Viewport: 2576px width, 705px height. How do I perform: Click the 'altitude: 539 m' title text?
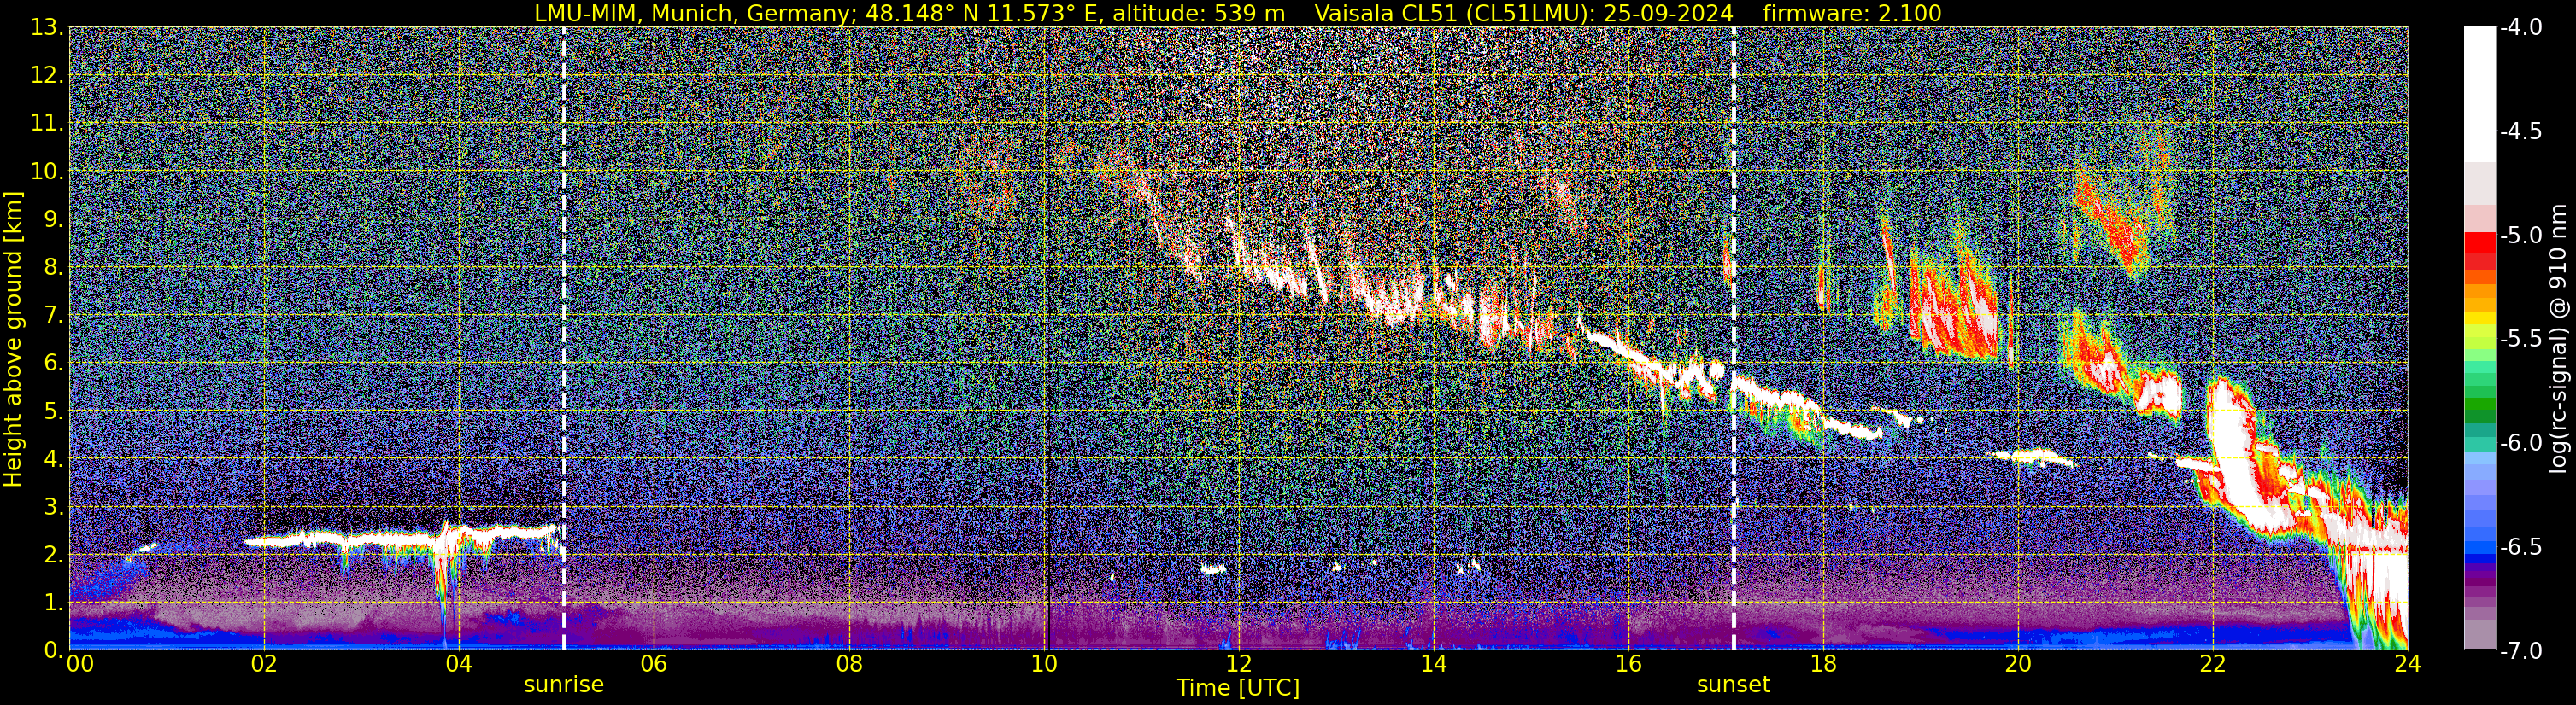pos(1199,13)
